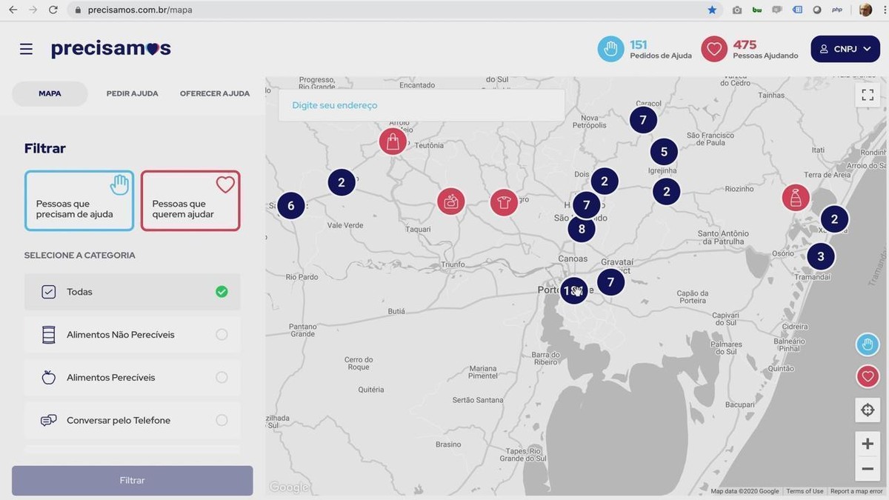Click the cluster 6 near Vale Verde
Screen dimensions: 889x500
[290, 205]
